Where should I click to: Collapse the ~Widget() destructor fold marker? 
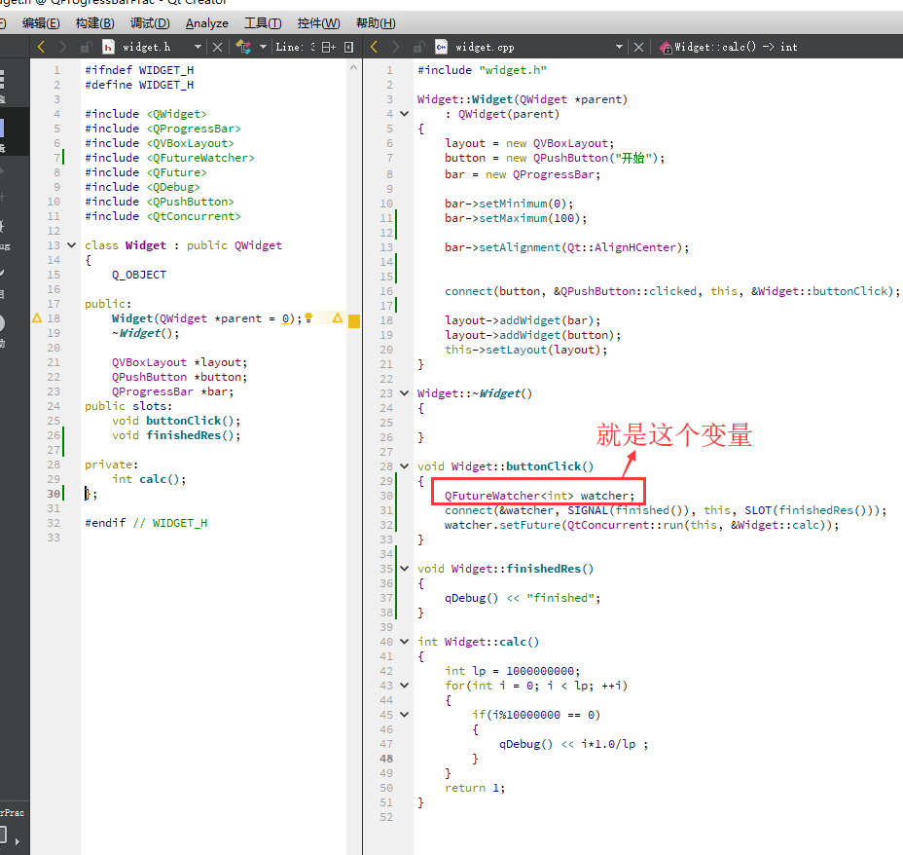pos(404,393)
